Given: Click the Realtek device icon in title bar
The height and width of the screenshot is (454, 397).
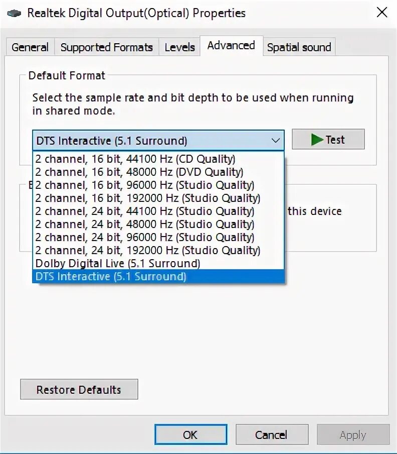Looking at the screenshot, I should point(14,14).
